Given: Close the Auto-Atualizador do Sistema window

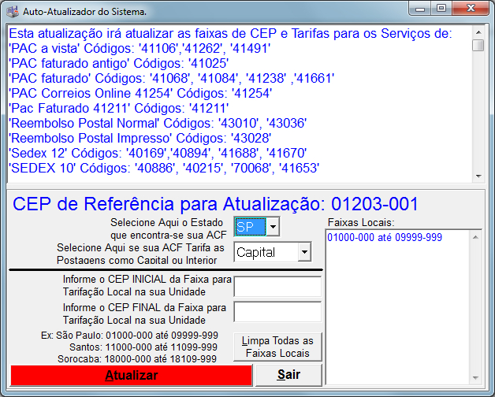Looking at the screenshot, I should (471, 9).
